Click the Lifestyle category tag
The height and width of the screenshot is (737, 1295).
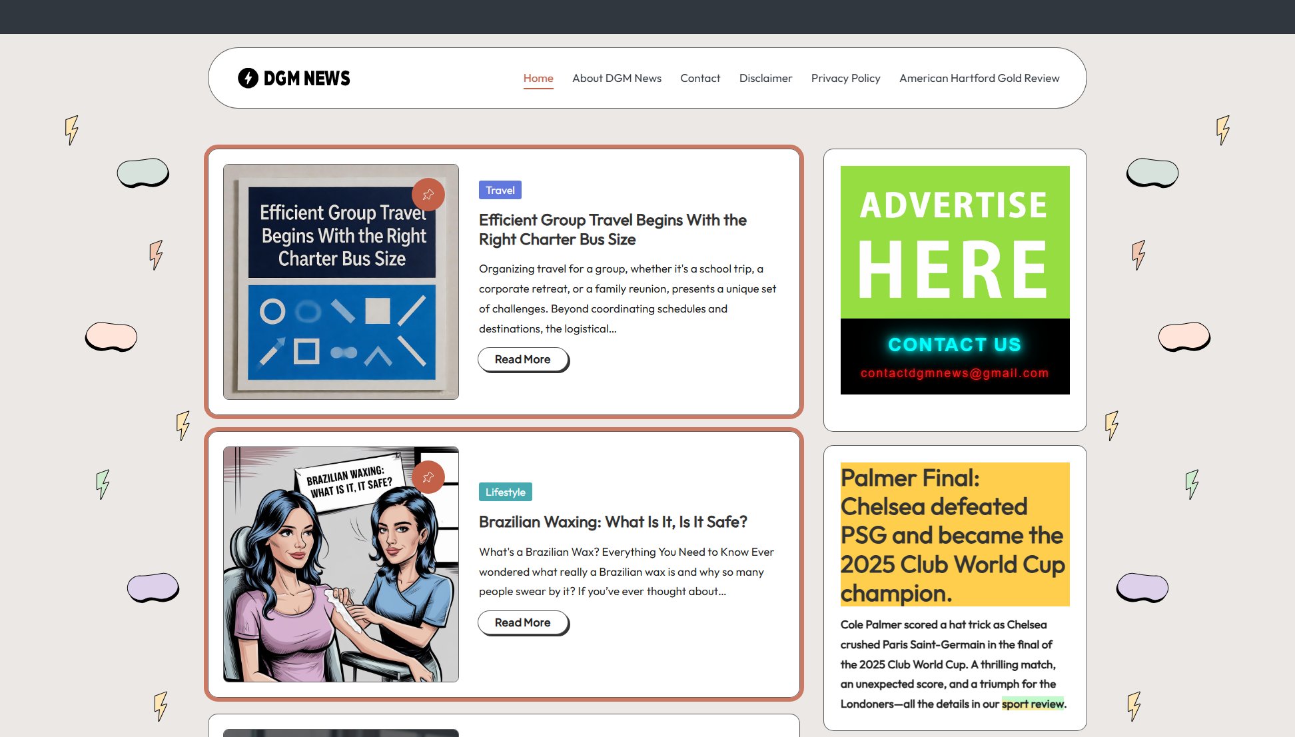[505, 492]
